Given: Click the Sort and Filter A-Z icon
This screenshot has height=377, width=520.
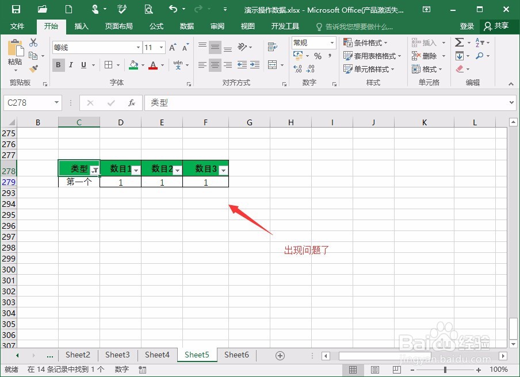Looking at the screenshot, I should pos(479,43).
